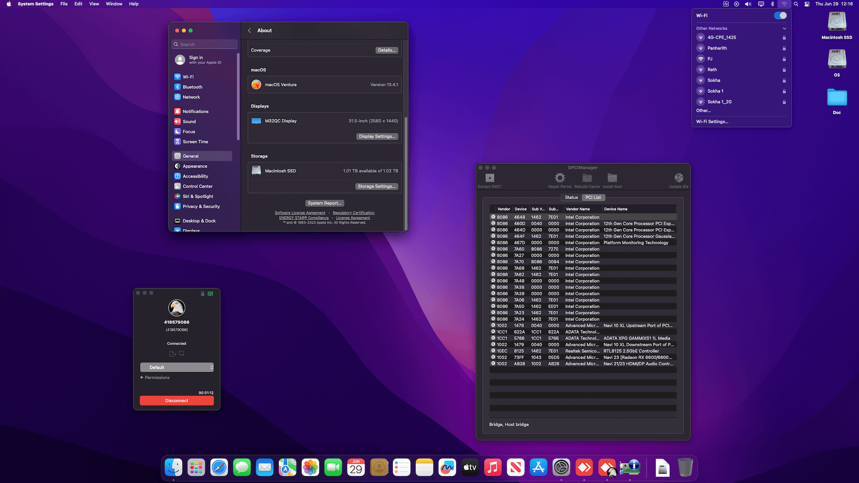This screenshot has width=859, height=483.
Task: Click Install Kext toolbar icon
Action: [x=612, y=178]
